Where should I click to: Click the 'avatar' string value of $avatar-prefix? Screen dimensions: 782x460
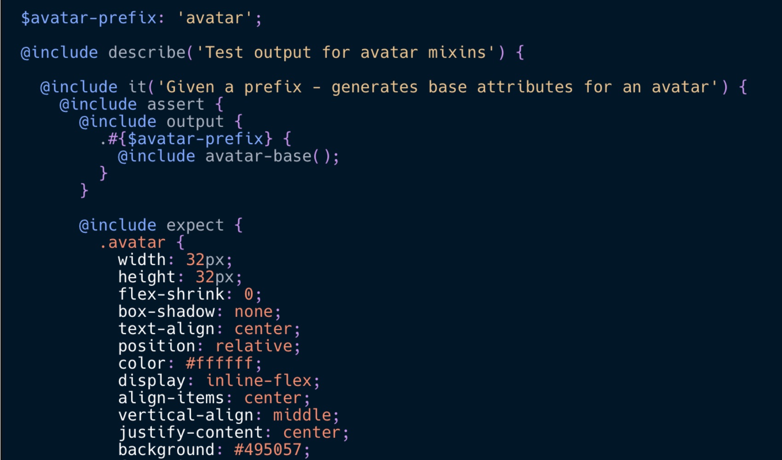coord(214,18)
